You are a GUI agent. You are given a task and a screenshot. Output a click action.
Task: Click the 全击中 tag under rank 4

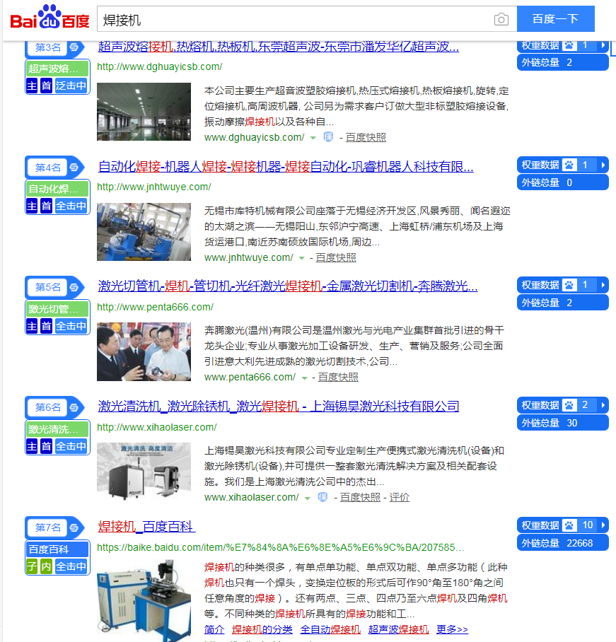(x=71, y=206)
